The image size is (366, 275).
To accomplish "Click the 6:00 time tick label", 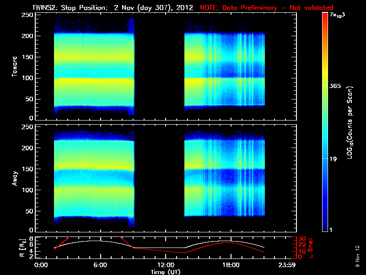I will click(x=100, y=265).
